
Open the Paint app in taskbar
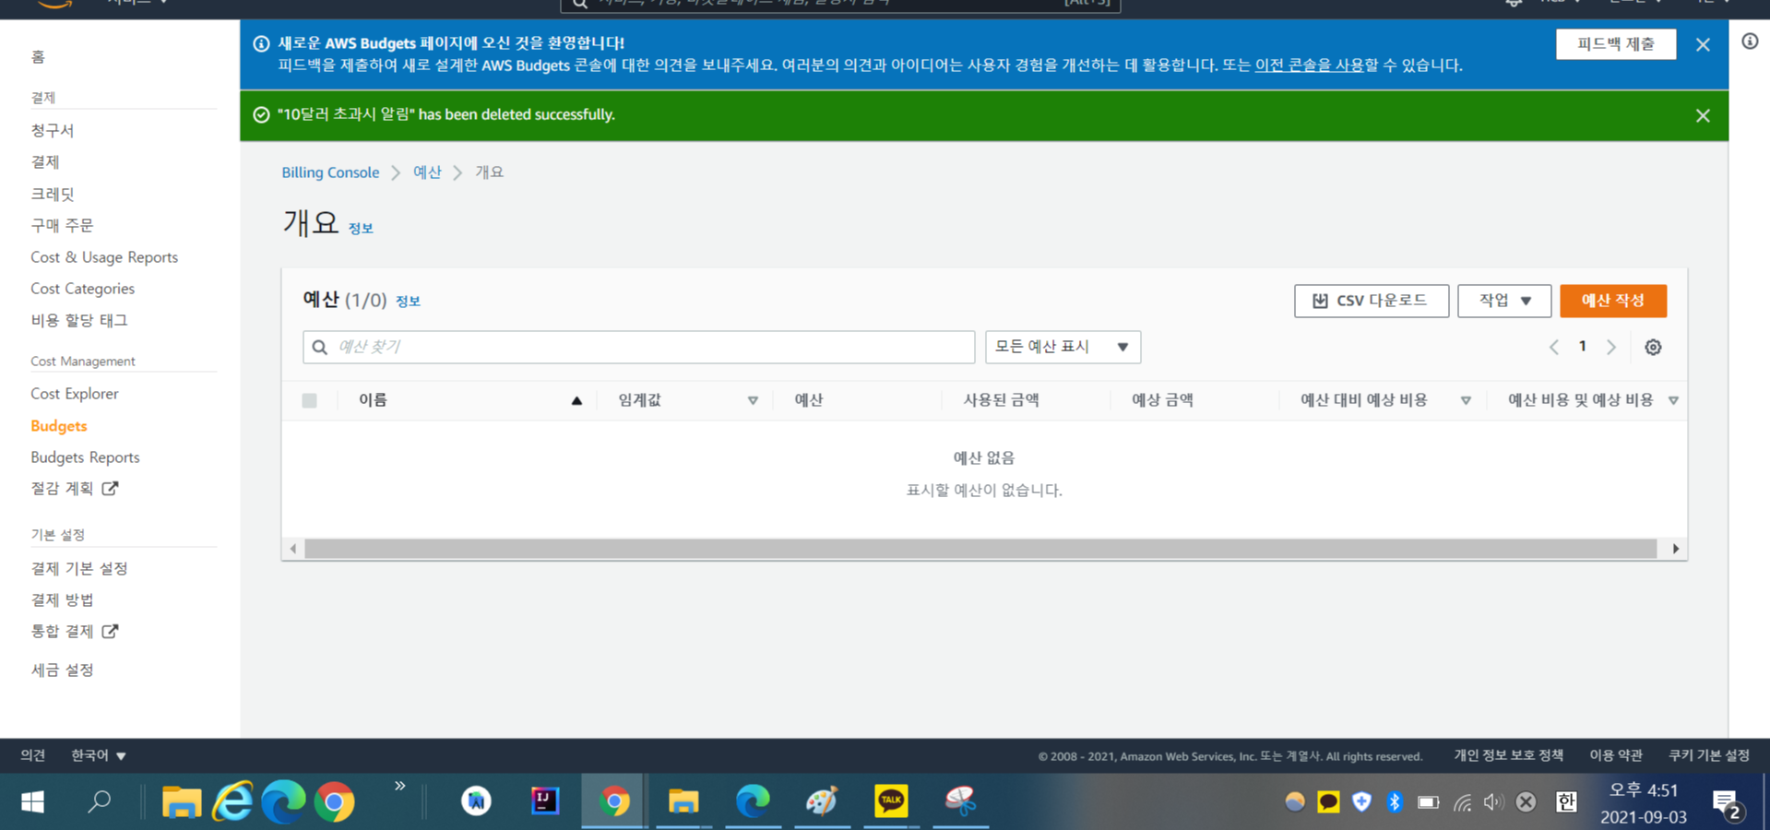(822, 800)
